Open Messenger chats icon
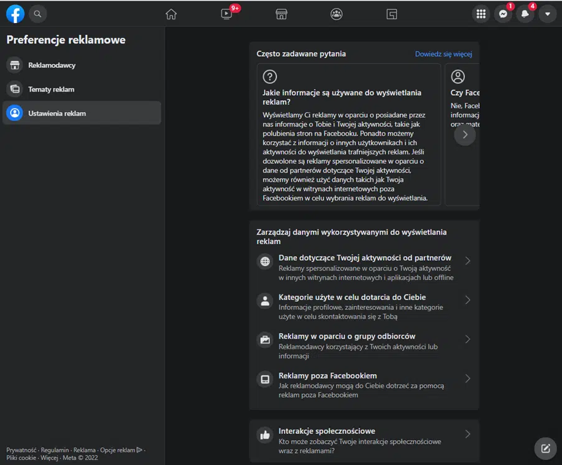This screenshot has width=562, height=465. [x=503, y=14]
